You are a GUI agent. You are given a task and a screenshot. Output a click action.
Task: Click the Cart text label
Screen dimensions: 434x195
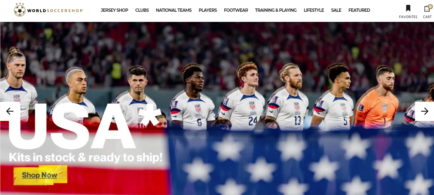(x=427, y=17)
